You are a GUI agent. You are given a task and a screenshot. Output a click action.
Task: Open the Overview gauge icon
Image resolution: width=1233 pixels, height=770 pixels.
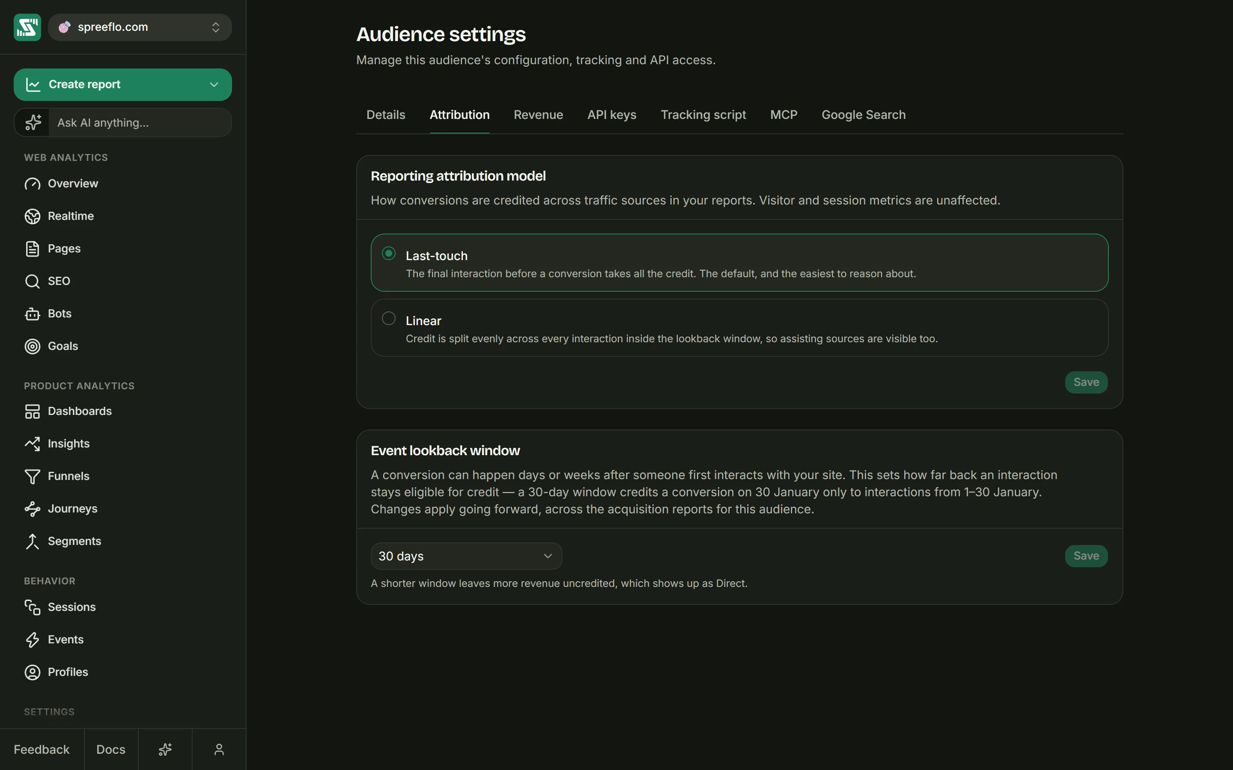click(32, 184)
